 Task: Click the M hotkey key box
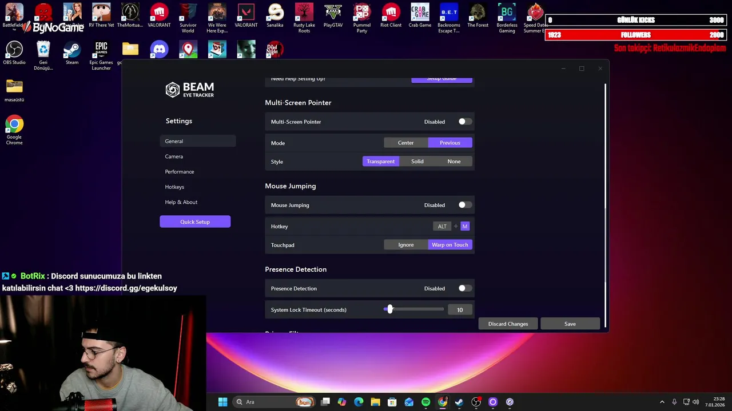pos(465,226)
